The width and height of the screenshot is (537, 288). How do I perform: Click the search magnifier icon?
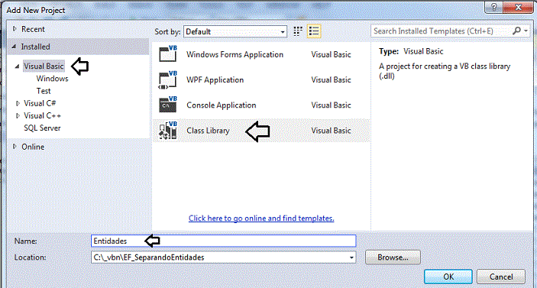516,31
